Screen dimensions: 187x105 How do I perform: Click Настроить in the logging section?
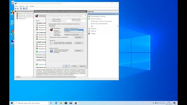tap(79, 50)
